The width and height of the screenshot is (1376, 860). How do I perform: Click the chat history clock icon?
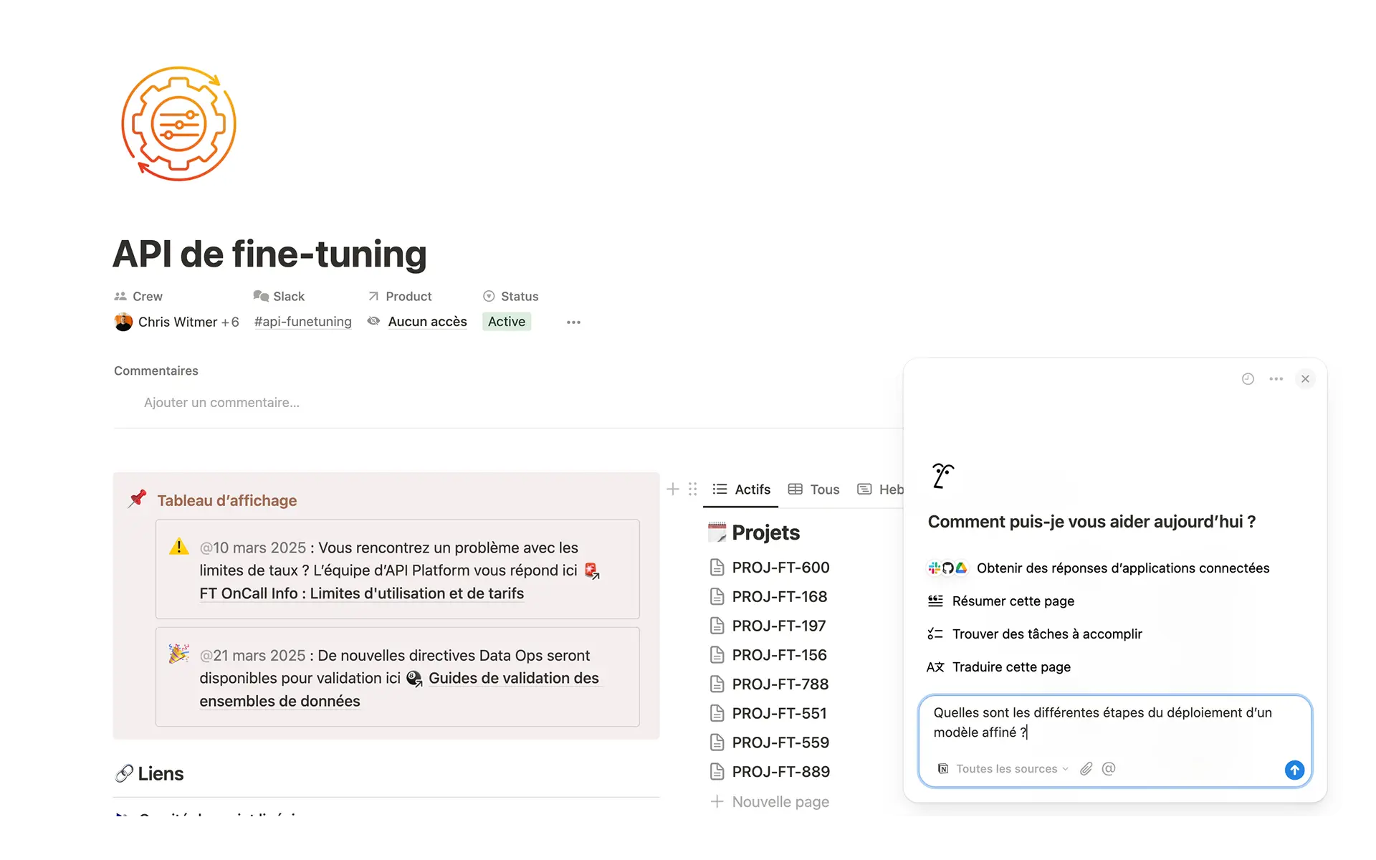click(x=1248, y=379)
